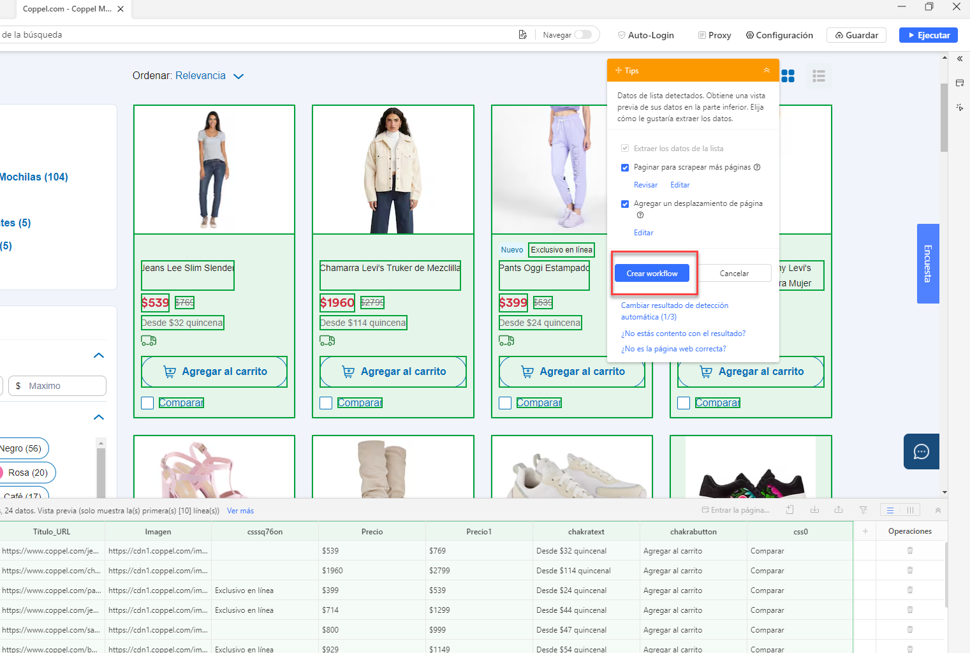Open the Ordenar Relevancia dropdown

[x=209, y=76]
